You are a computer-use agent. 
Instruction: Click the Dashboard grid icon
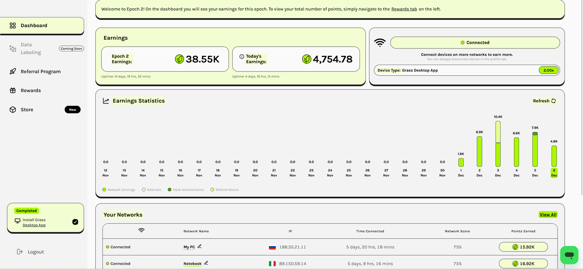[13, 26]
